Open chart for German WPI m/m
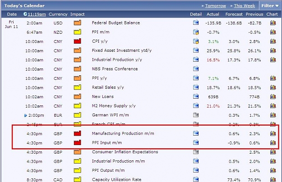Viewport: 282px width, 182px height. pos(273,115)
